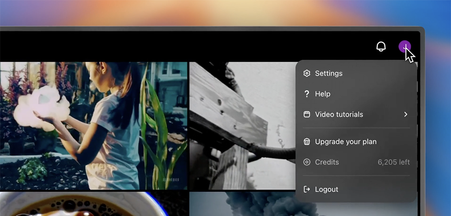Click the purple profile avatar

[405, 46]
